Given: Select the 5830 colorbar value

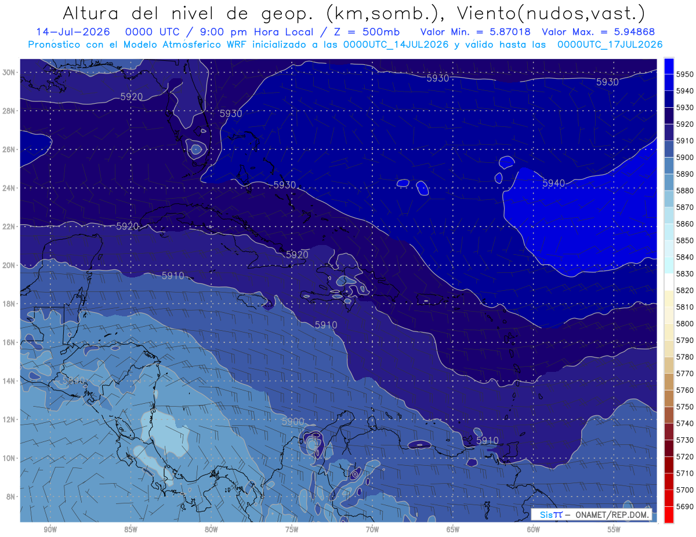Looking at the screenshot, I should (x=685, y=273).
